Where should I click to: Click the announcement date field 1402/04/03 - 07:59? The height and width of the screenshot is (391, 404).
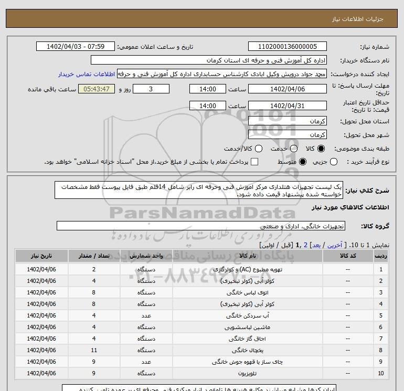(x=76, y=47)
